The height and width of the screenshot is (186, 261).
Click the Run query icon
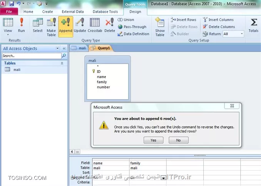22,25
